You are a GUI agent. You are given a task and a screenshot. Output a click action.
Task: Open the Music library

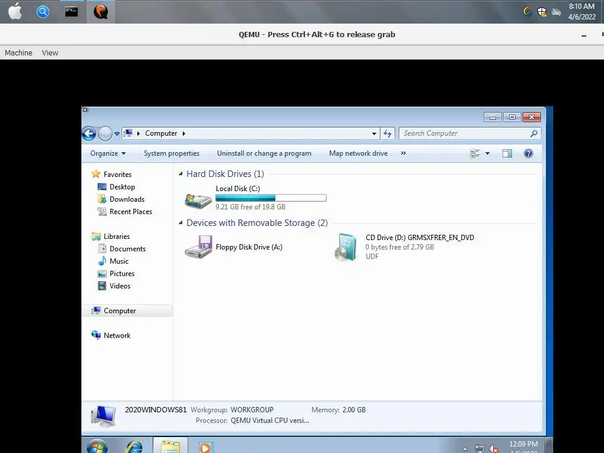[x=119, y=261]
